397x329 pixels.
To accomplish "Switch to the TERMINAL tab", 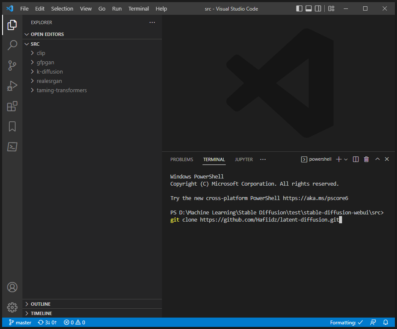I will [214, 159].
